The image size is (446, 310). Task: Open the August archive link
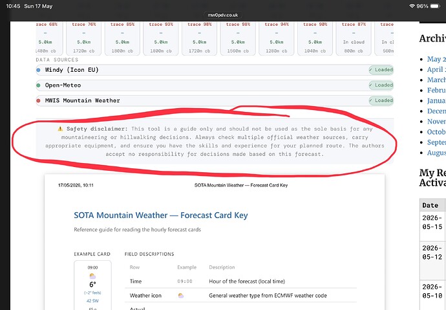coord(436,153)
